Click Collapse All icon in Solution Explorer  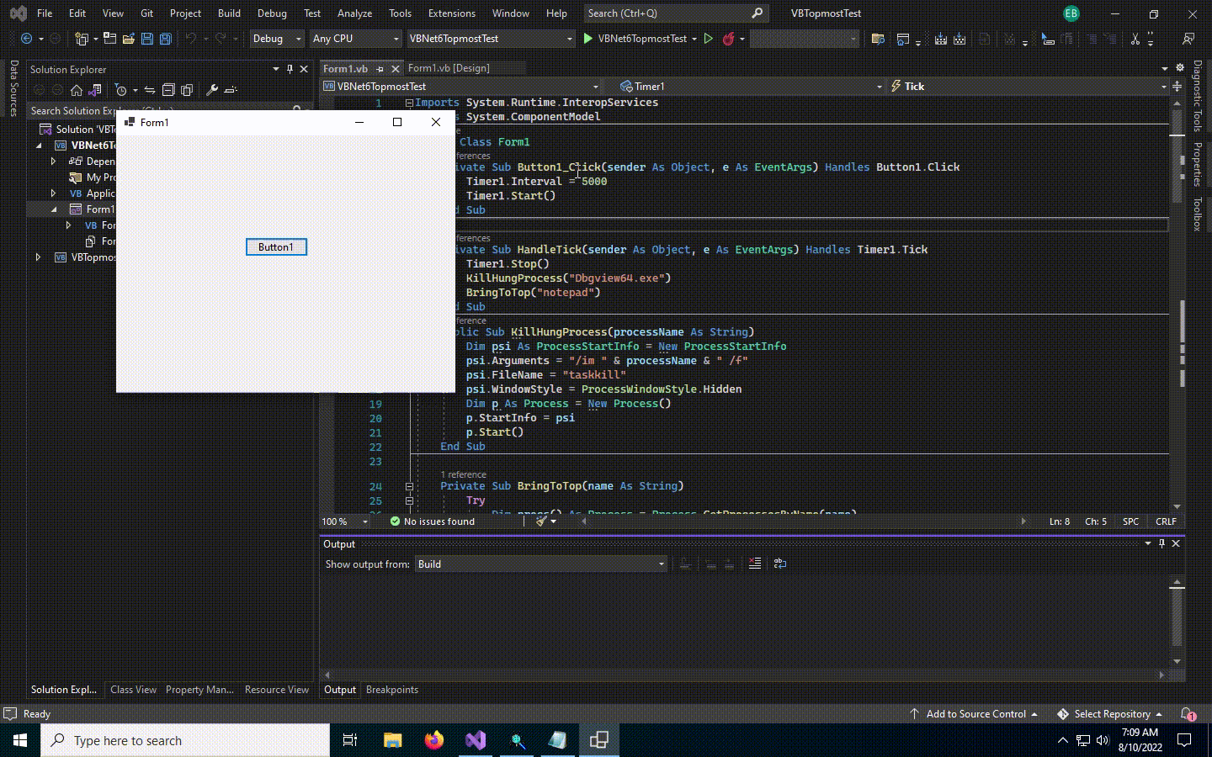pos(168,90)
